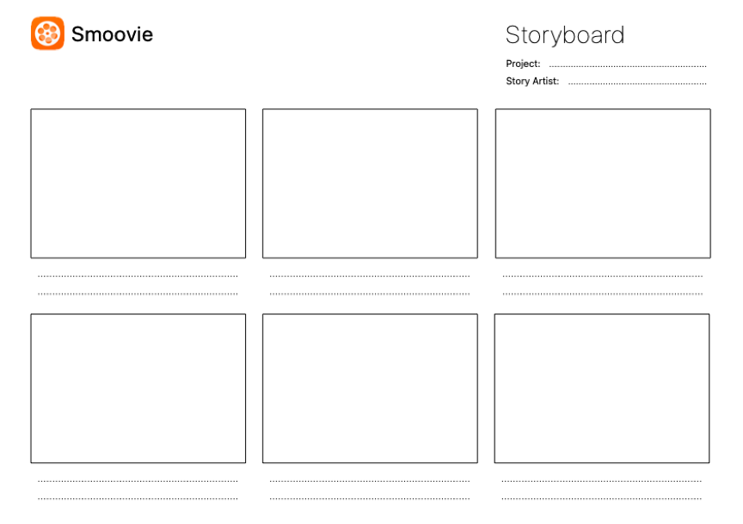
Task: Click second caption line under bottom-right frame
Action: 601,498
